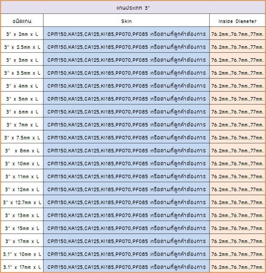Click the 3" x 2mm x L cell

[x=22, y=33]
